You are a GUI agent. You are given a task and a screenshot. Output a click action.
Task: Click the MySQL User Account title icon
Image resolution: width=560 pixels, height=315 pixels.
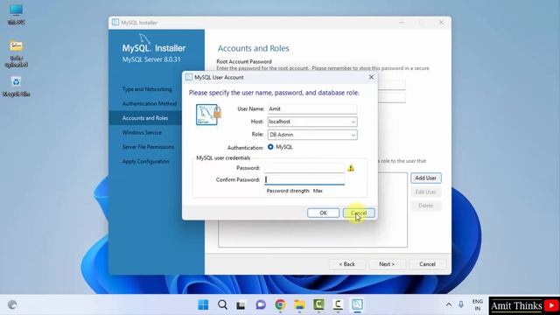coord(189,77)
